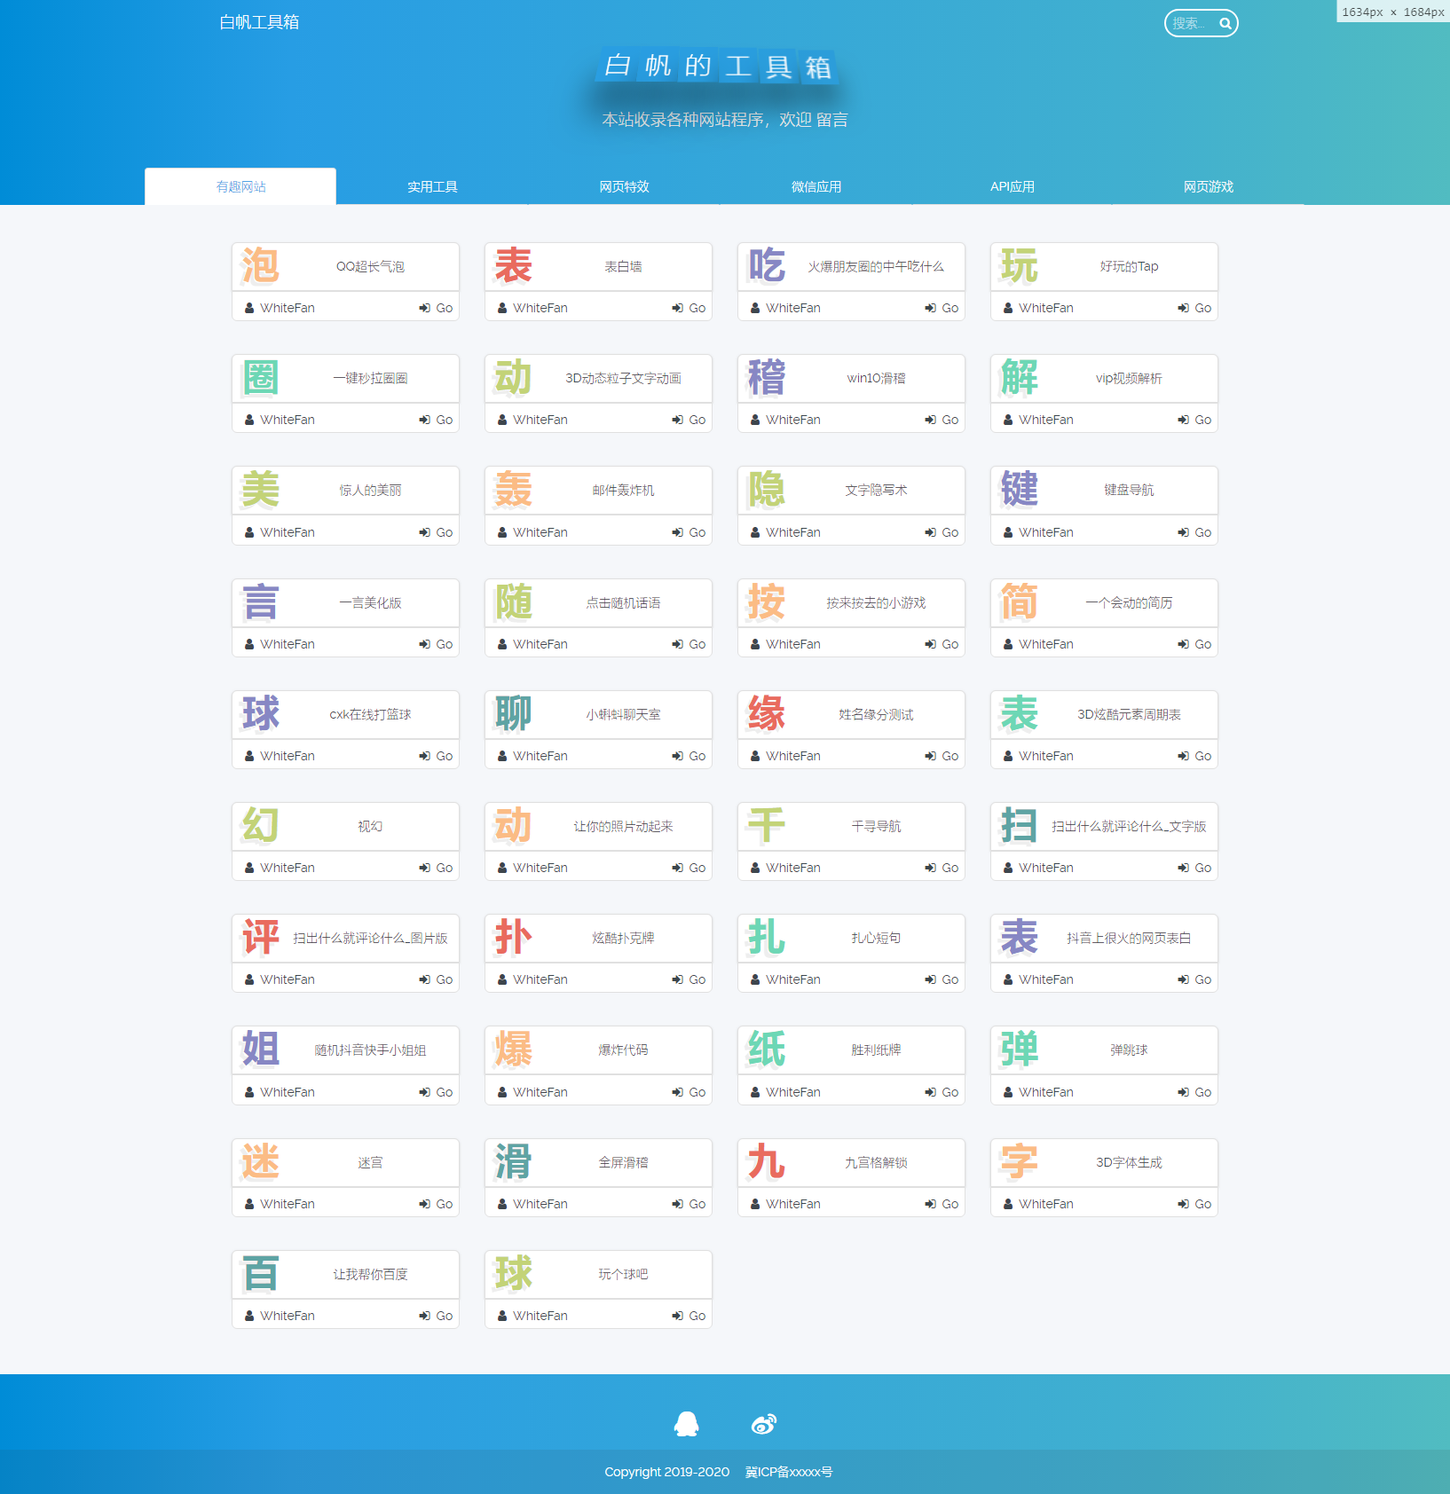Click the 美 icon of 惊人的美丽
1450x1494 pixels.
[261, 490]
